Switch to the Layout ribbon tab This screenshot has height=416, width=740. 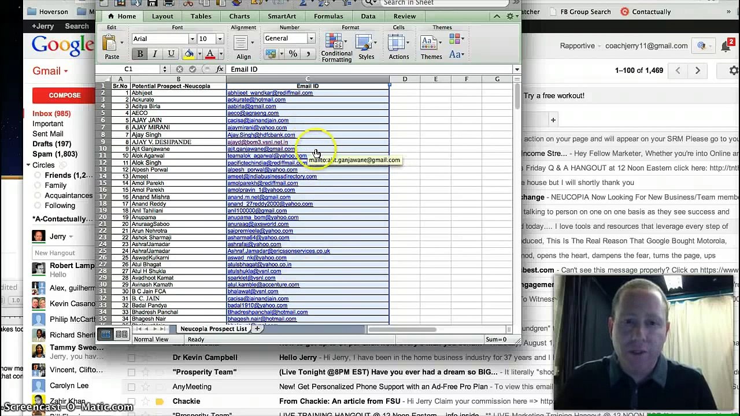(162, 16)
